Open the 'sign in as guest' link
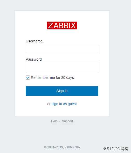131x153 pixels. (x=64, y=104)
